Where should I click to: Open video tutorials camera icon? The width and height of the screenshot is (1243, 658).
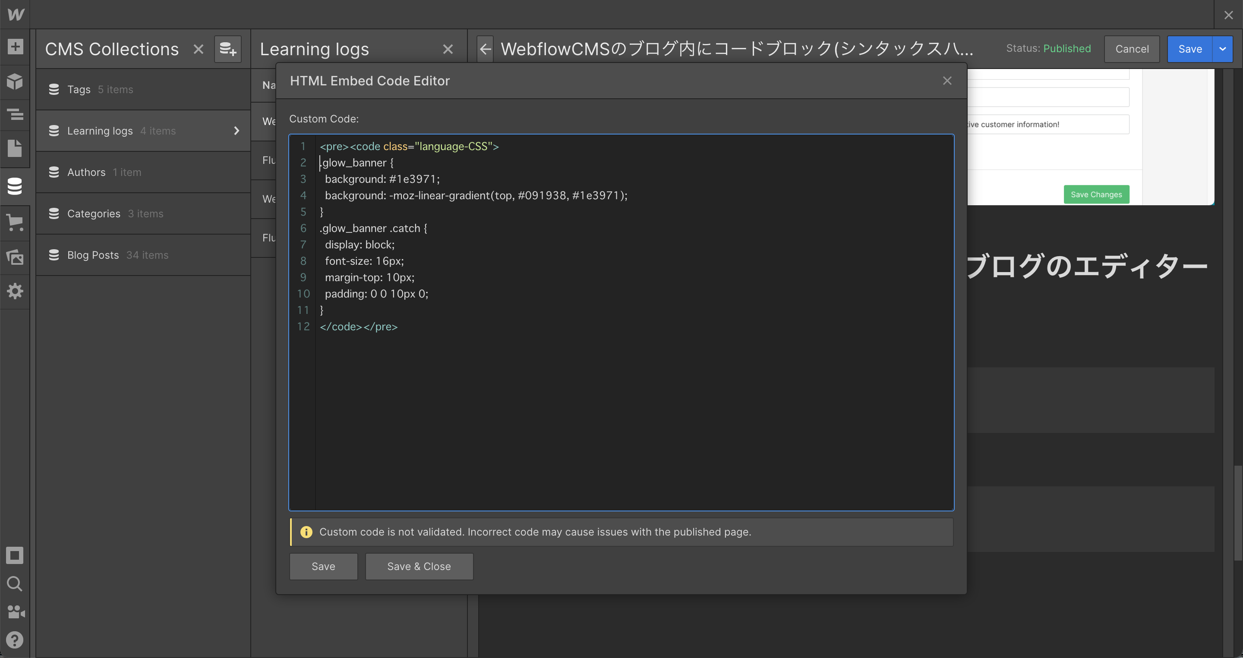15,612
